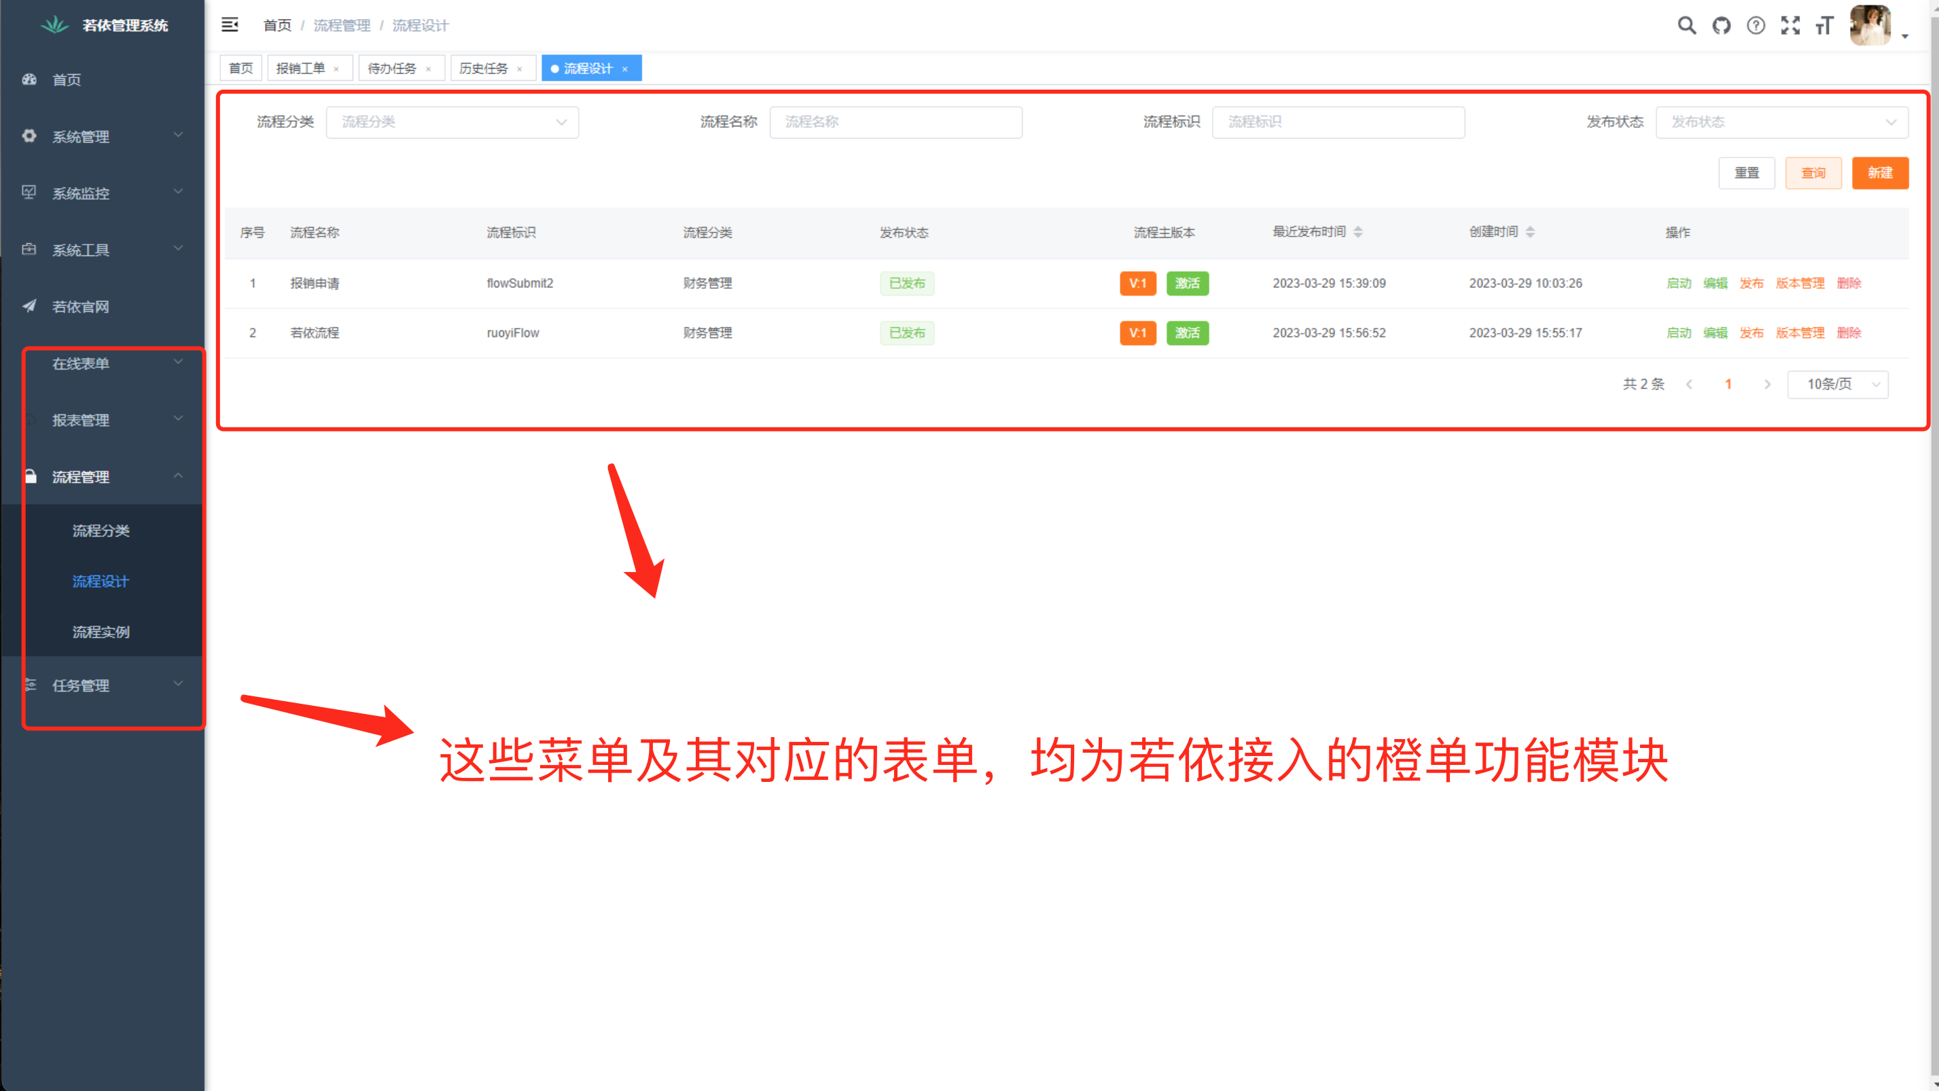Viewport: 1939px width, 1091px height.
Task: Click the help question mark icon
Action: click(x=1756, y=26)
